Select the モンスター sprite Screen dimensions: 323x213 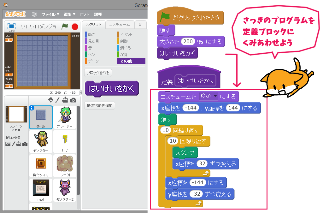pos(41,142)
